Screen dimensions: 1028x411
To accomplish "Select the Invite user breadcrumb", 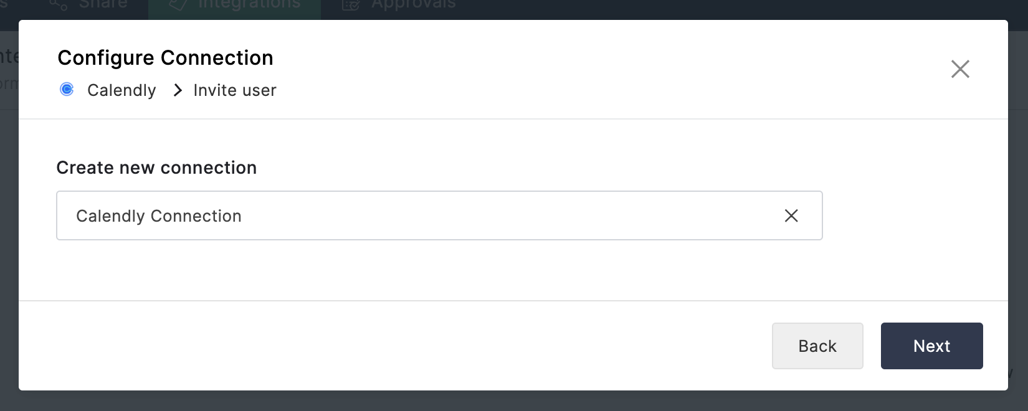I will pos(234,90).
